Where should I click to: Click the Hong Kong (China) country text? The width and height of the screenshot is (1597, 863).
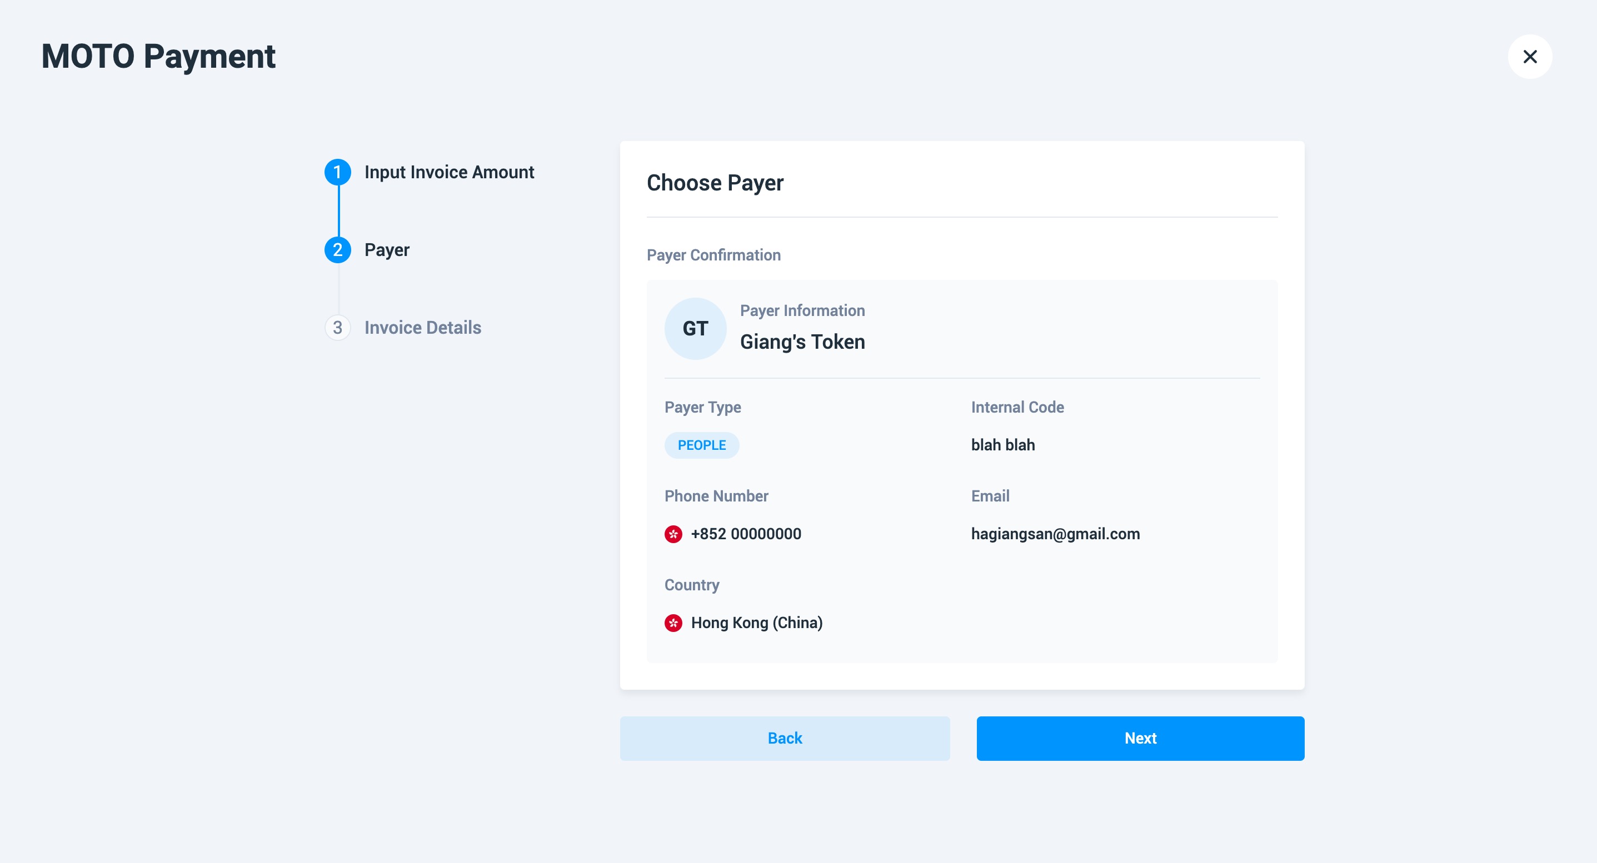pyautogui.click(x=756, y=622)
